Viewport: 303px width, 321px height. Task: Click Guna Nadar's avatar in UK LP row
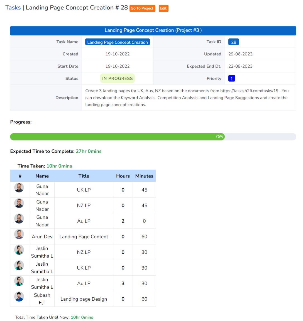19,188
